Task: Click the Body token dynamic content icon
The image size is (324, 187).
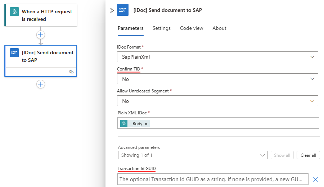Action: (x=124, y=124)
